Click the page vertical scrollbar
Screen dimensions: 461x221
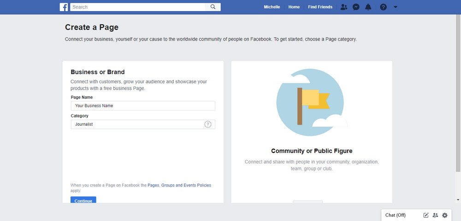(x=458, y=93)
